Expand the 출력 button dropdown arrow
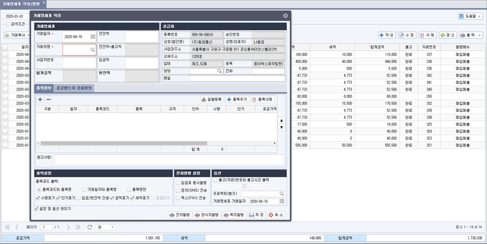The width and height of the screenshot is (487, 244). [x=481, y=36]
